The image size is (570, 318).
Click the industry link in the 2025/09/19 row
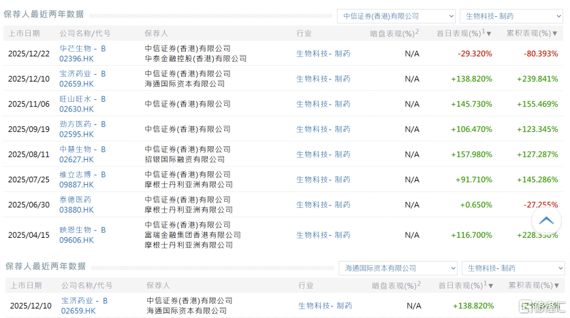pos(323,129)
